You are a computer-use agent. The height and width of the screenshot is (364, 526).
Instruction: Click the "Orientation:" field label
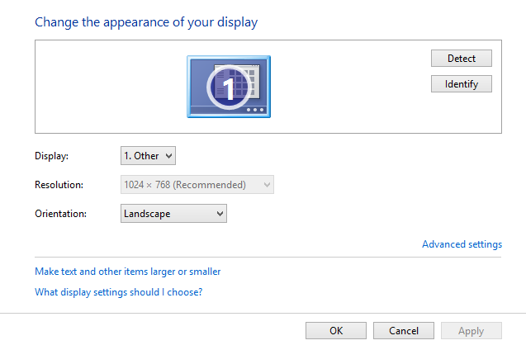pos(60,214)
